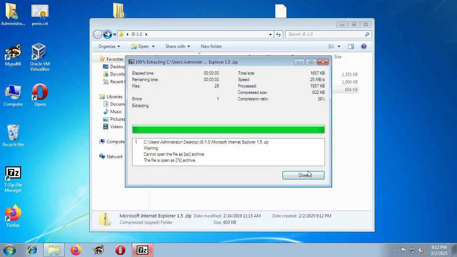The height and width of the screenshot is (257, 457).
Task: Launch Opera from the taskbar
Action: click(x=120, y=250)
